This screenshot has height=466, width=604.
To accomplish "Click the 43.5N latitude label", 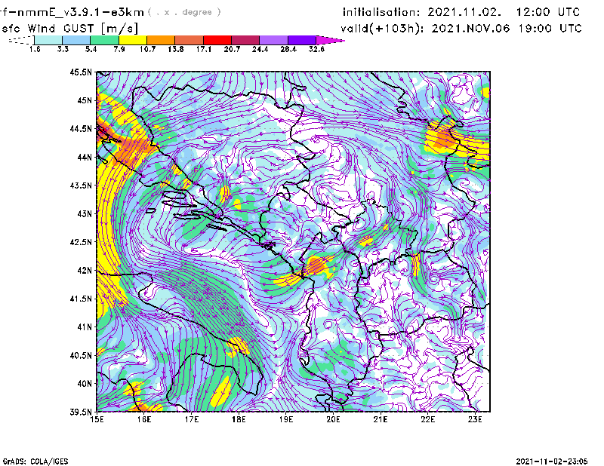I will coord(81,185).
